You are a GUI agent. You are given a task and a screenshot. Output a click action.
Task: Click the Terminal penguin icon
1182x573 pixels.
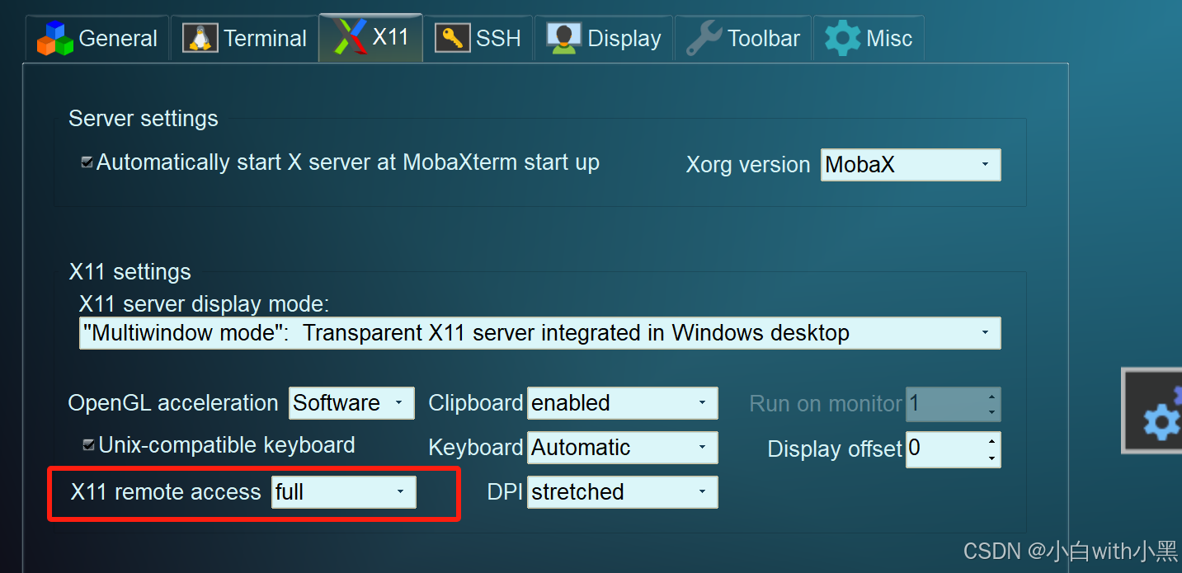click(x=199, y=37)
